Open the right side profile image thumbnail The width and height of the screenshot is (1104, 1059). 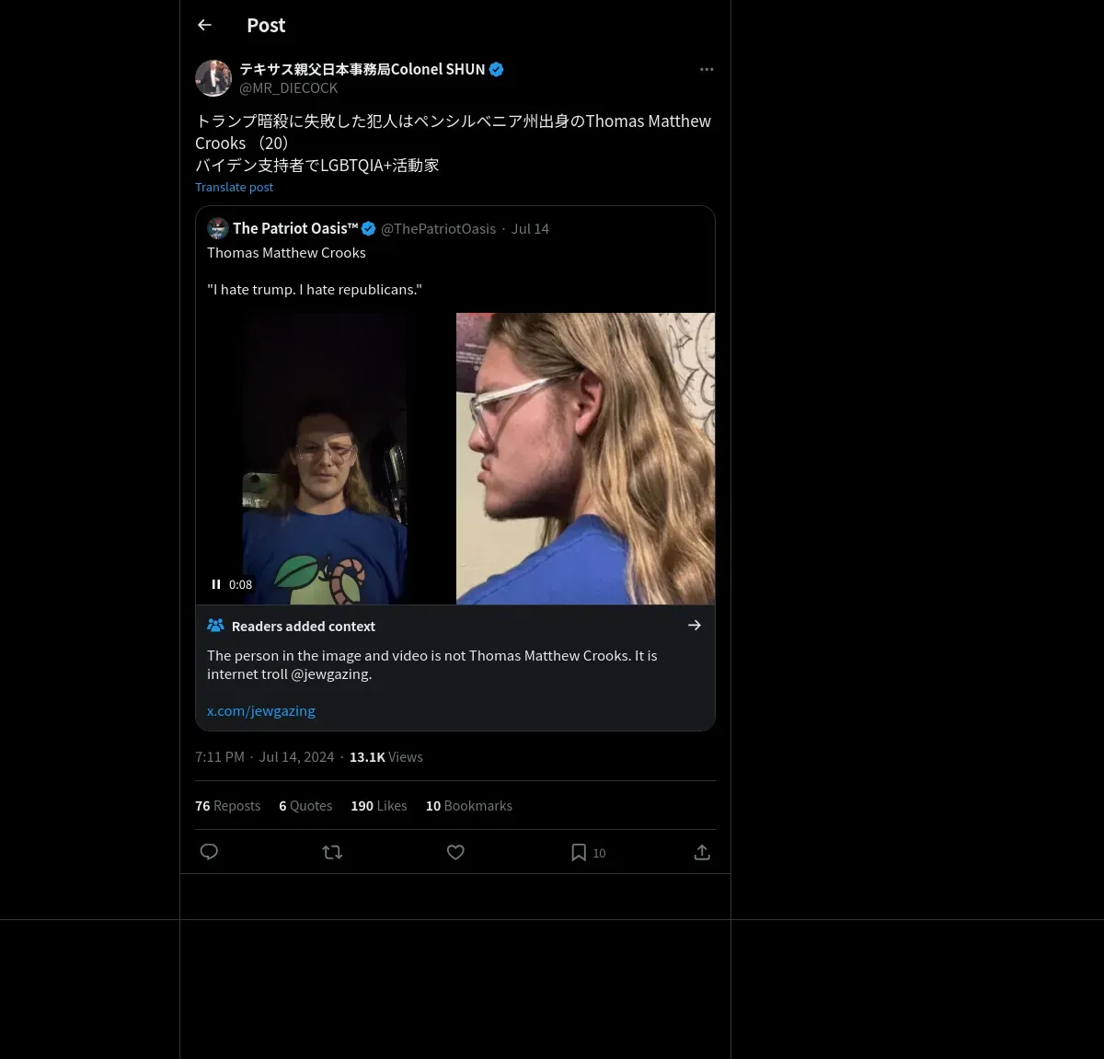click(x=585, y=458)
